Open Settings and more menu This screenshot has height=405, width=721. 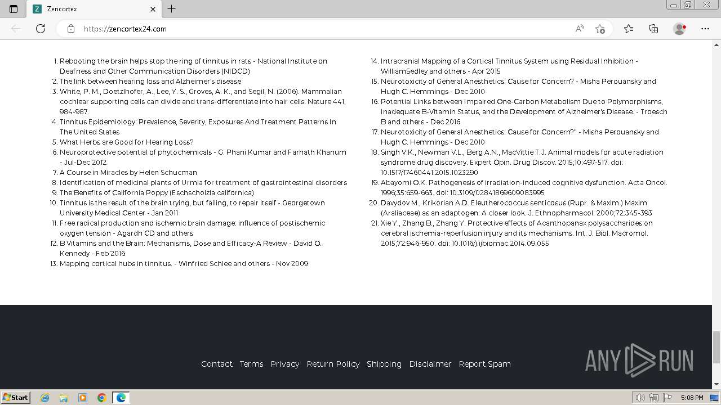point(705,29)
